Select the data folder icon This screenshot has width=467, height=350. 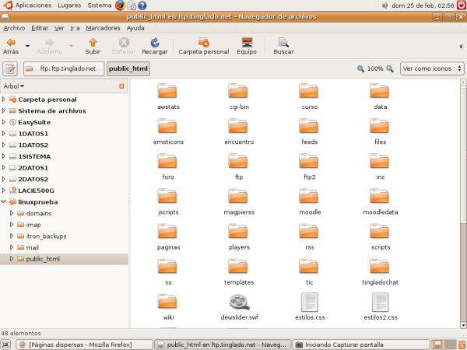pos(380,91)
